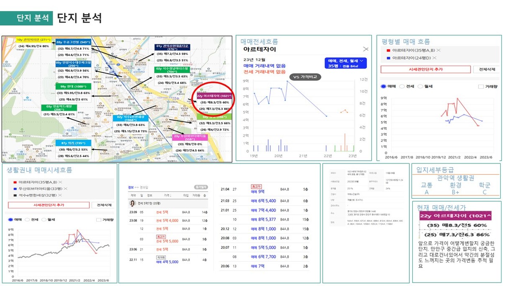
Task: Select 매매 radio in 평형별 매매 흐름
Action: click(x=383, y=87)
